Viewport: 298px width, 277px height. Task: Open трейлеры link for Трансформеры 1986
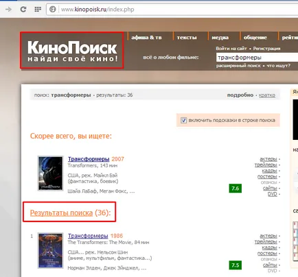pos(266,241)
